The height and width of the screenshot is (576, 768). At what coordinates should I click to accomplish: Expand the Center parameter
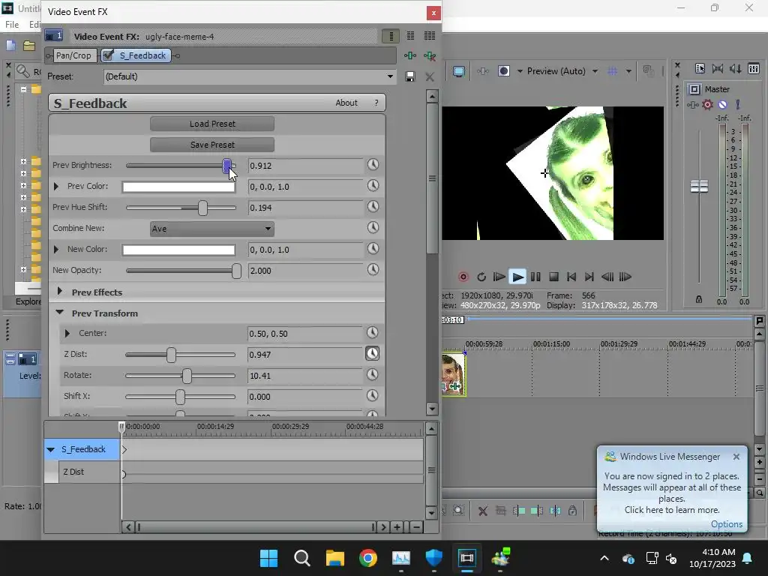(x=67, y=333)
